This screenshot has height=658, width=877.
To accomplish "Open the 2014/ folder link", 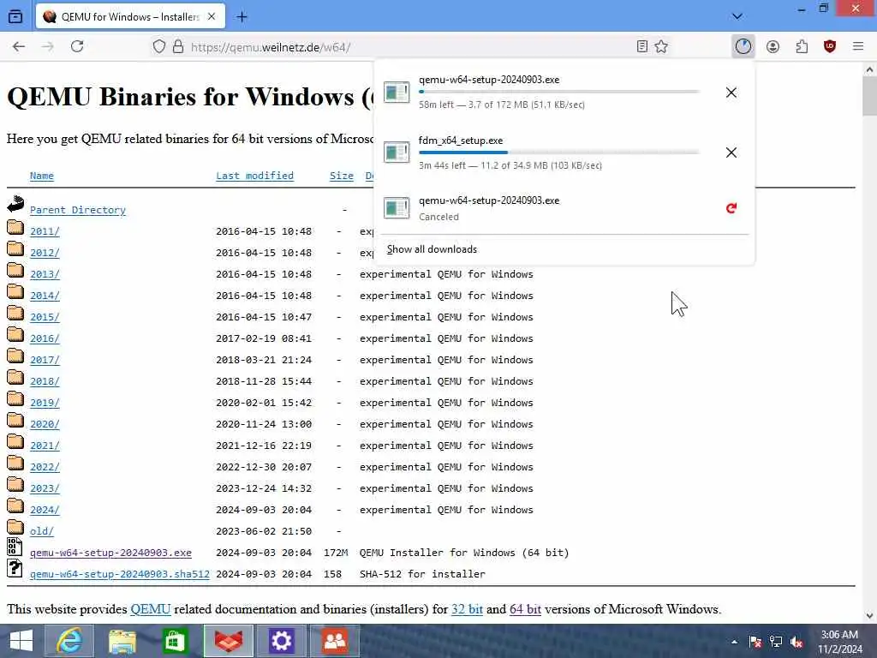I will point(45,296).
